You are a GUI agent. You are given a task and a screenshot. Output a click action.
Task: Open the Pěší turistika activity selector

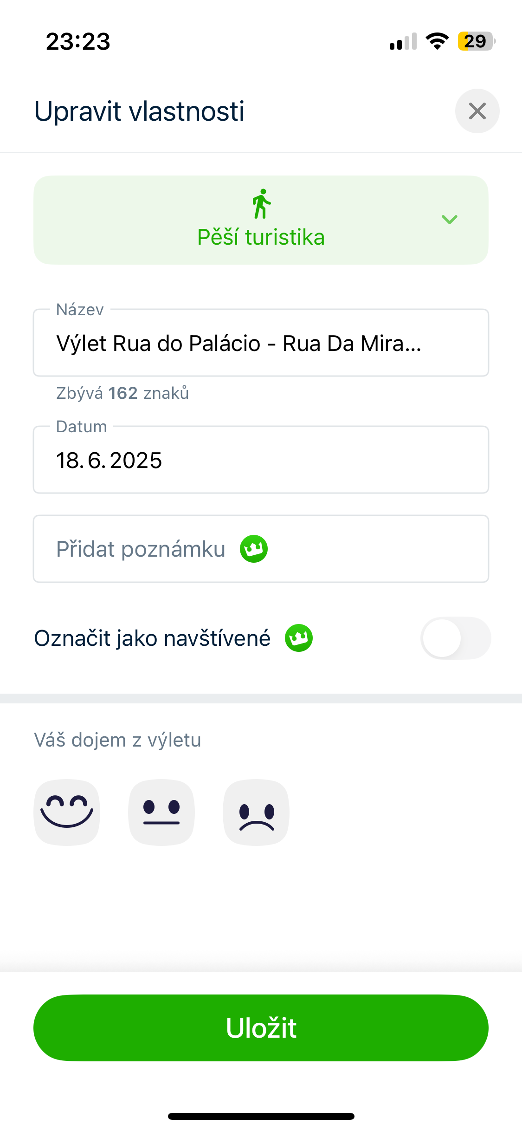[x=261, y=220]
